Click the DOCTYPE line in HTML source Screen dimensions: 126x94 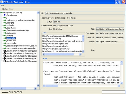[79, 63]
